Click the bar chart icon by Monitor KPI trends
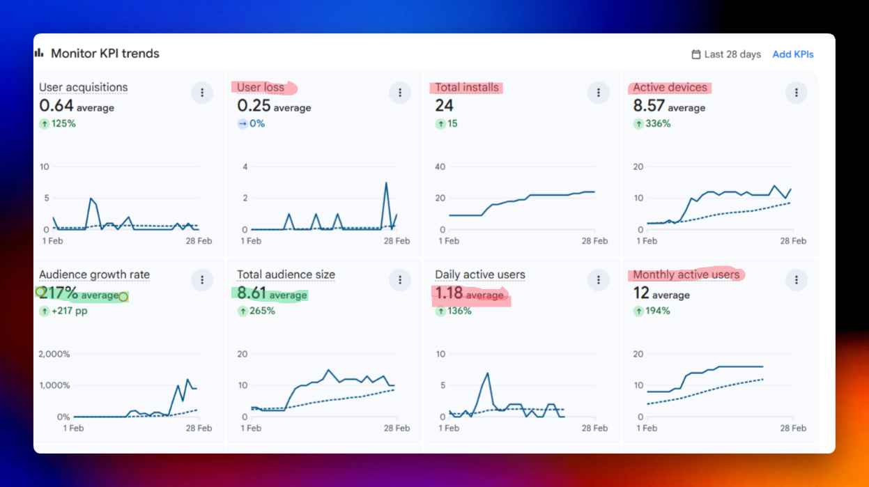869x487 pixels. pyautogui.click(x=40, y=53)
